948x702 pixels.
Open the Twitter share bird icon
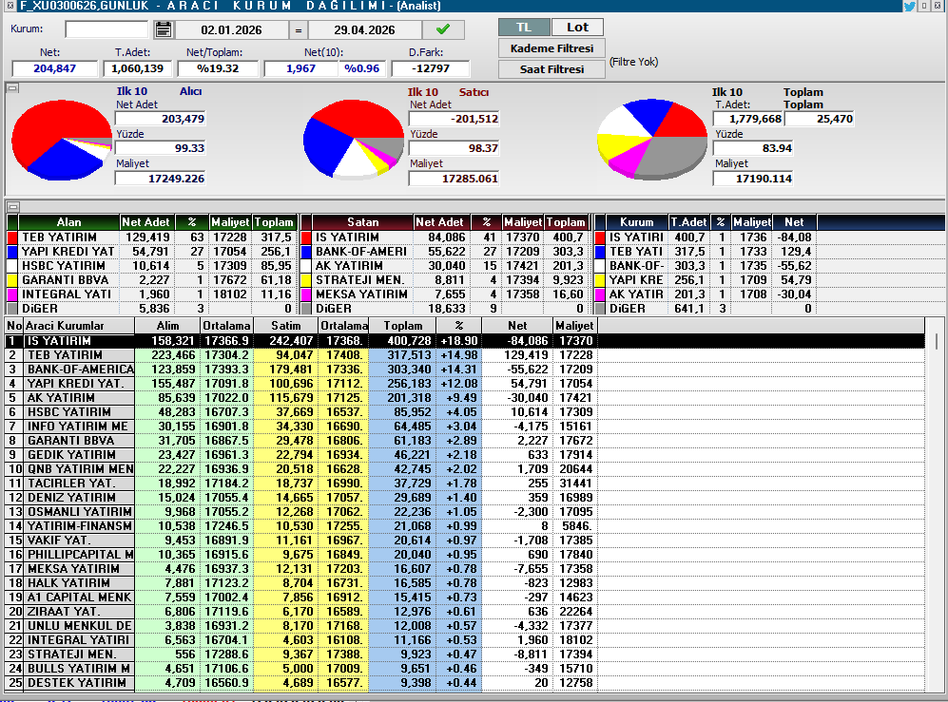click(x=909, y=6)
